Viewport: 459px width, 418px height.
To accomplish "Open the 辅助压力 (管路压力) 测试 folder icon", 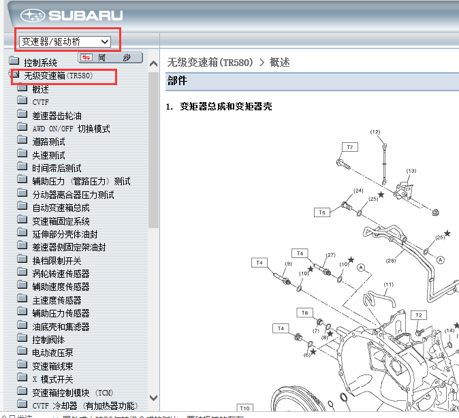I will pos(22,180).
